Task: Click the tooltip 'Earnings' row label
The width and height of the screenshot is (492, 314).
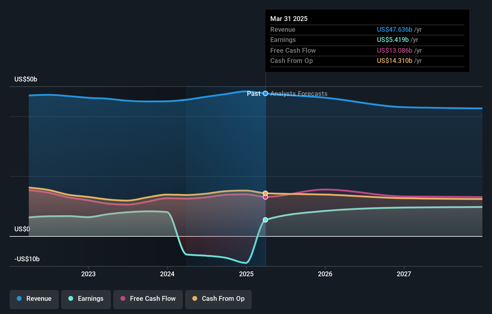Action: tap(283, 40)
